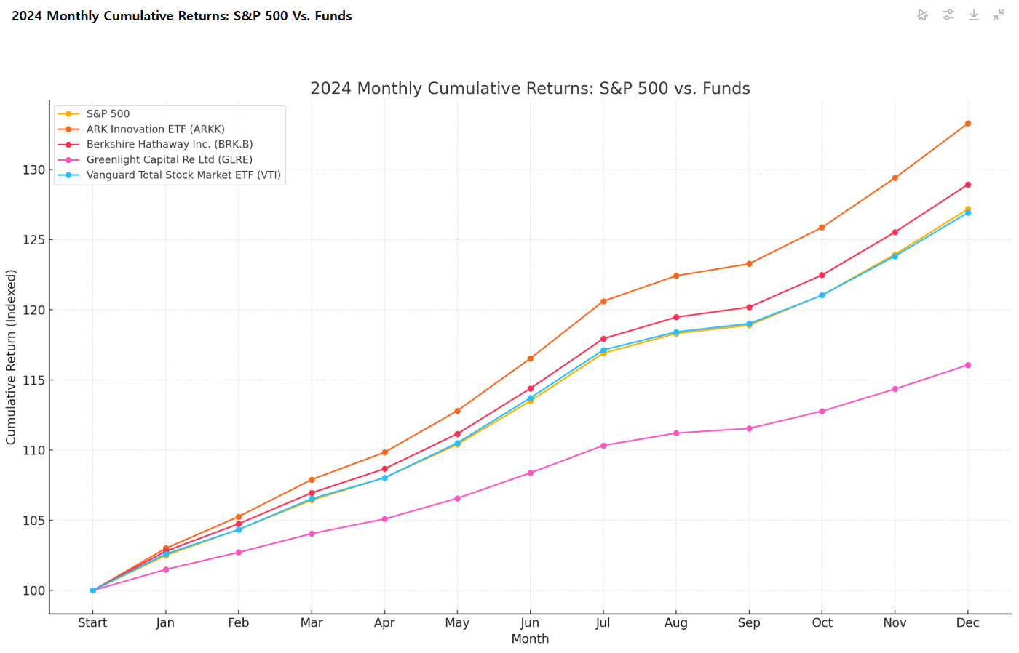Click the 'Month' x-axis title
This screenshot has height=653, width=1019.
(x=530, y=638)
